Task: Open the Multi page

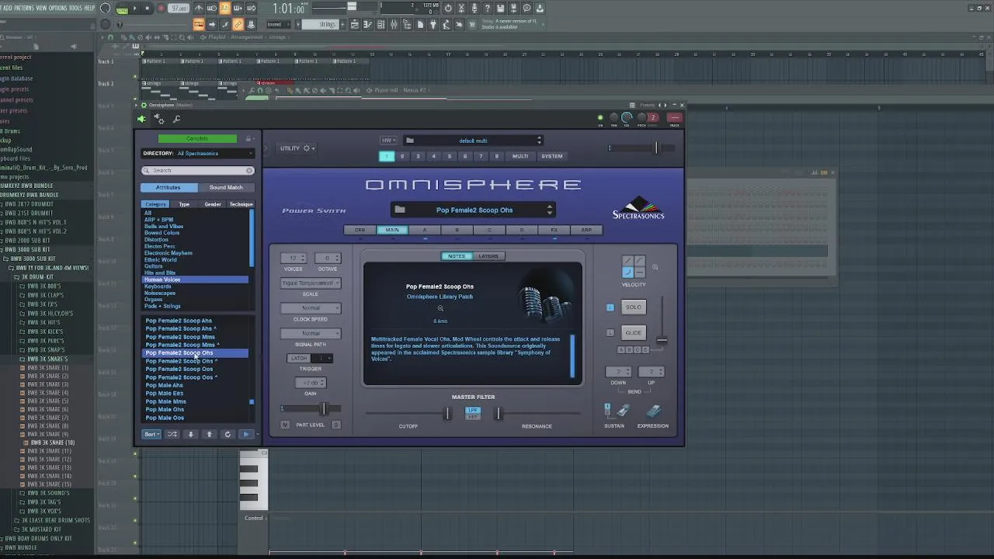Action: [520, 156]
